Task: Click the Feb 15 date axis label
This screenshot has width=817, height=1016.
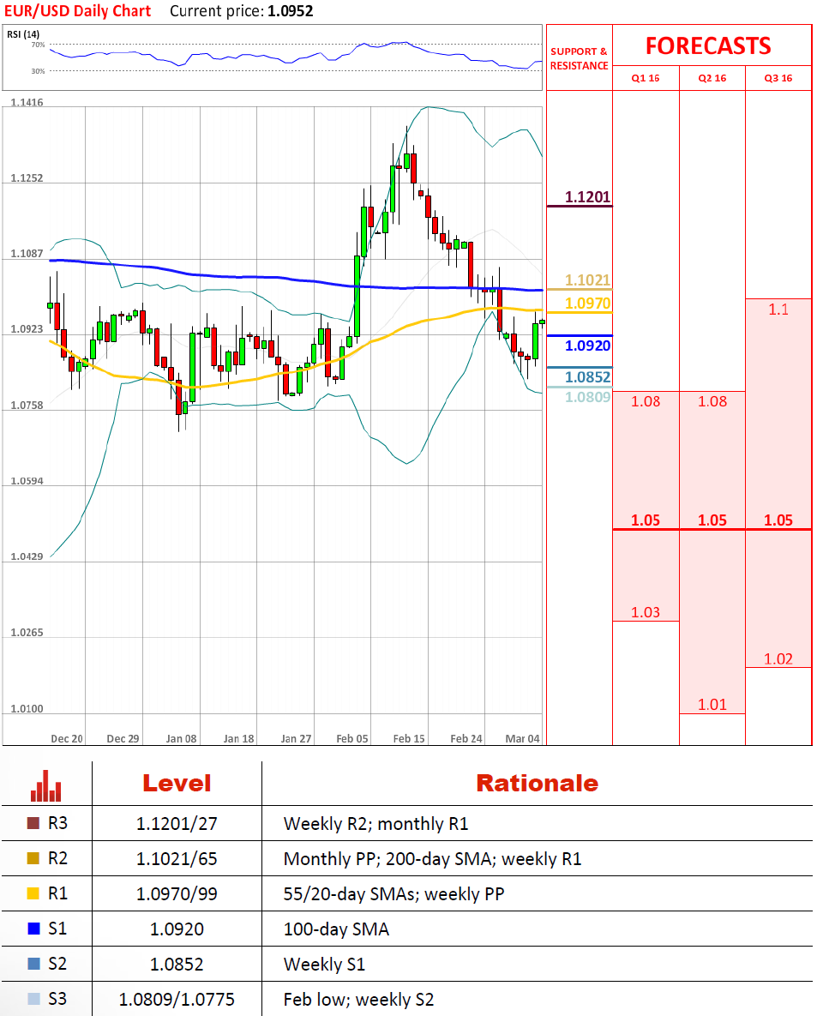Action: pyautogui.click(x=410, y=739)
